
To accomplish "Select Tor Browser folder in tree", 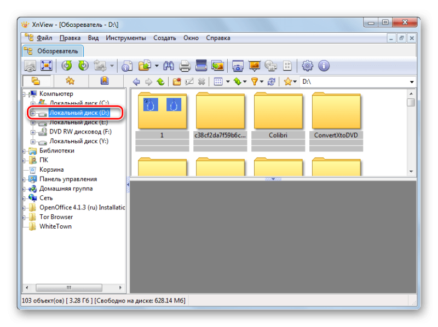I will (x=56, y=217).
